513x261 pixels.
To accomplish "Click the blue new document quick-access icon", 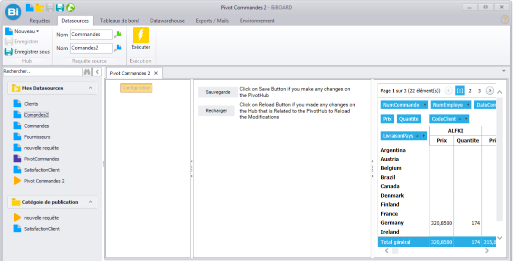I will pyautogui.click(x=30, y=7).
